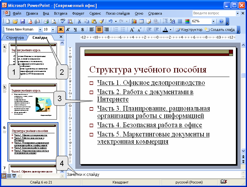
Task: Open the Research reference tool
Action: point(70,21)
